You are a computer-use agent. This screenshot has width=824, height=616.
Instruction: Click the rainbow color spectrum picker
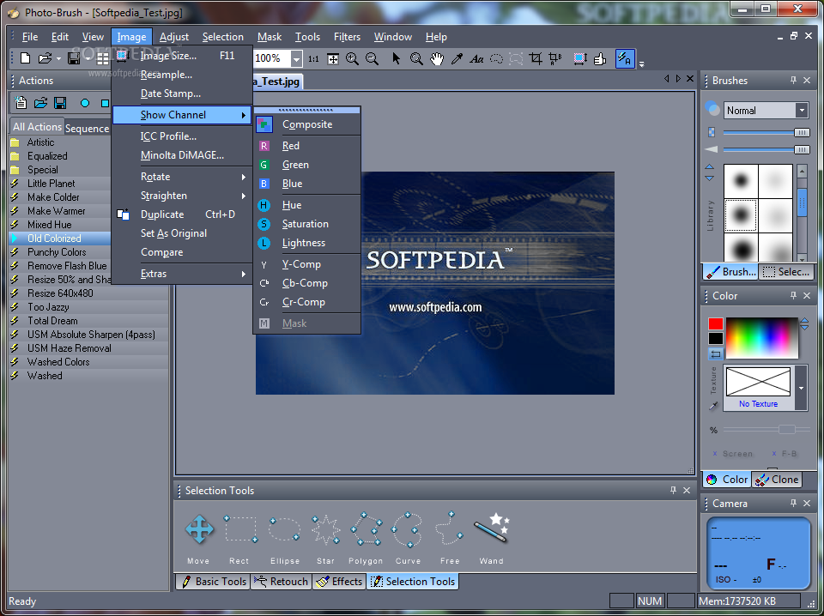762,338
